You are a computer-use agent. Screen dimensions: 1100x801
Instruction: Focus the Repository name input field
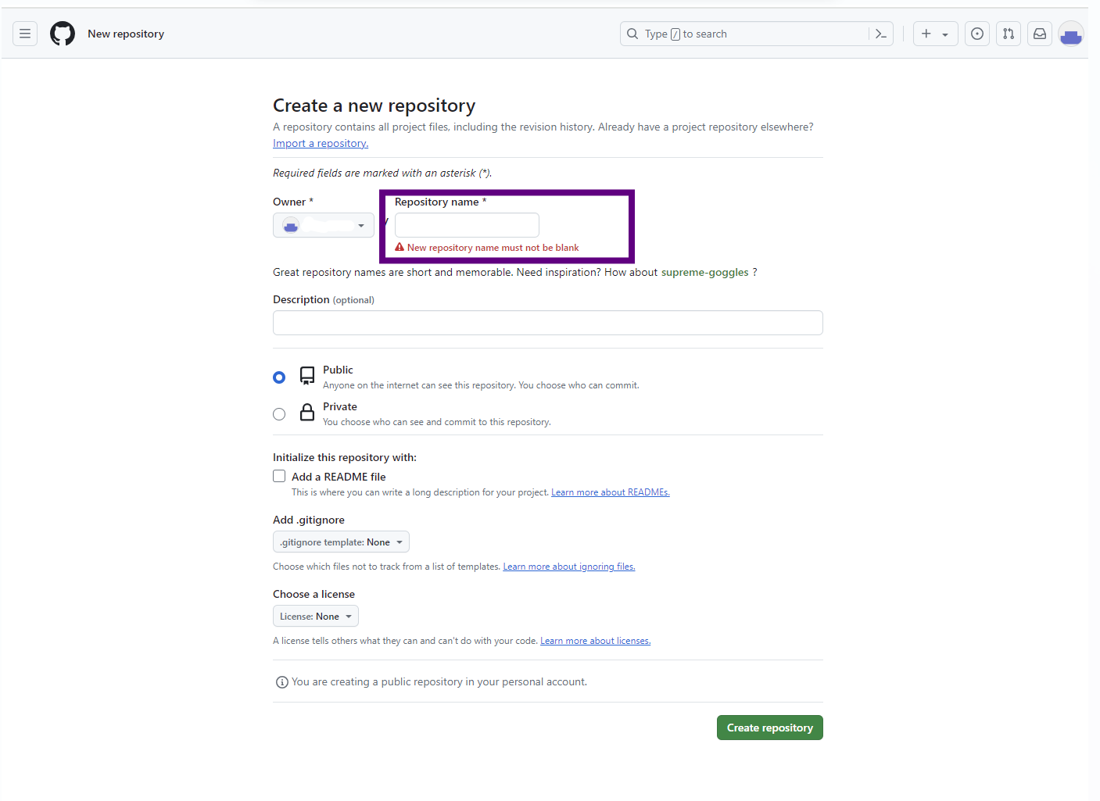click(467, 225)
